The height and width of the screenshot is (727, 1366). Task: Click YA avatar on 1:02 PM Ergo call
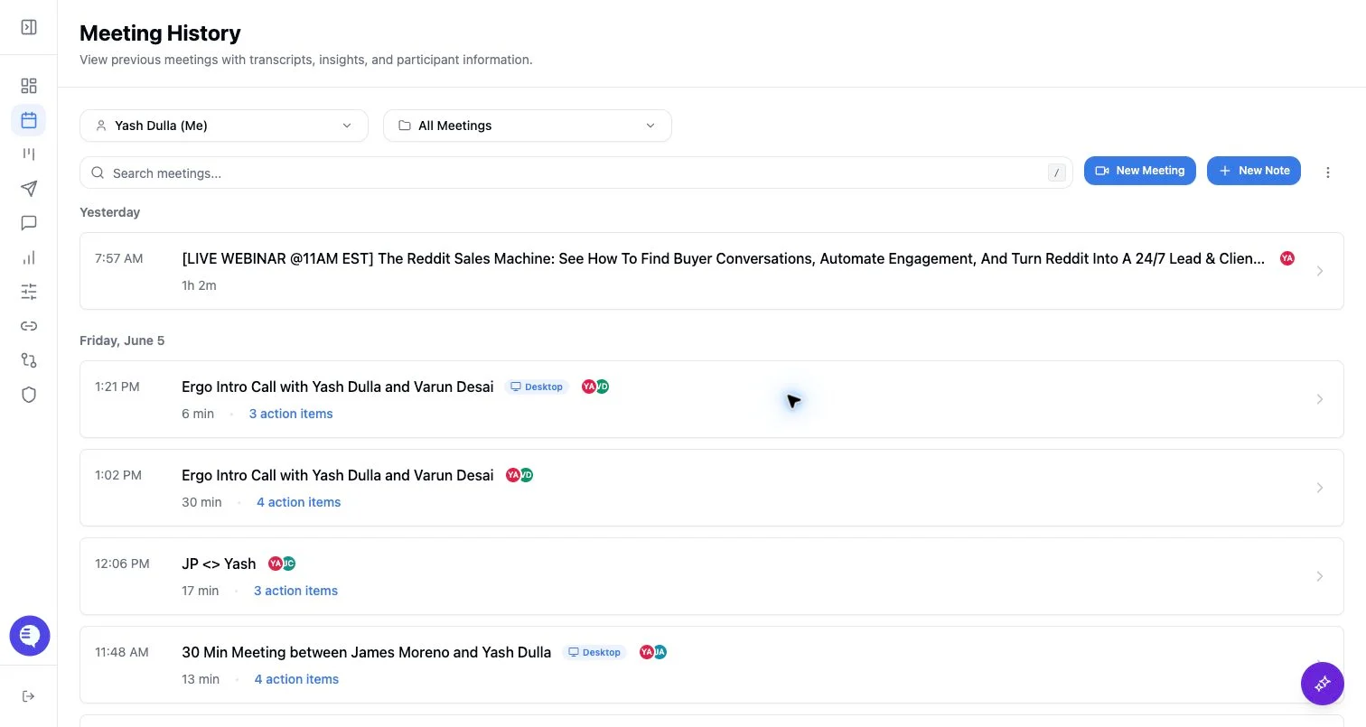[x=512, y=475]
